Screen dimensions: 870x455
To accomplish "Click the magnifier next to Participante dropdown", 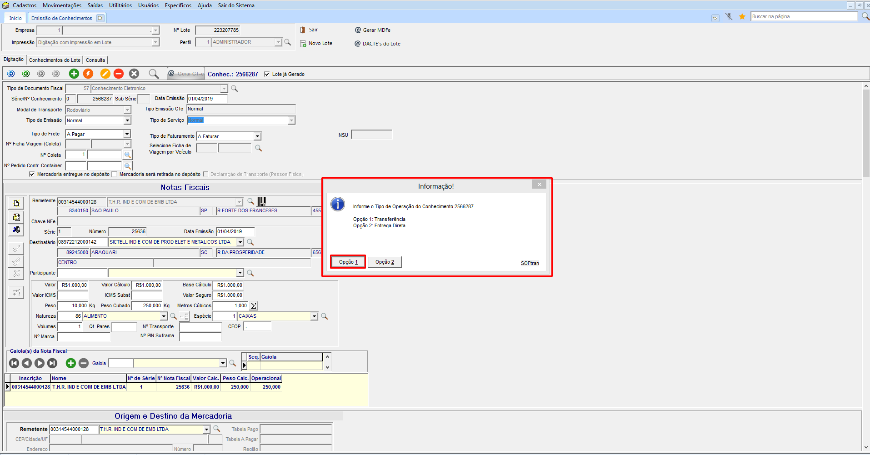I will pyautogui.click(x=250, y=273).
